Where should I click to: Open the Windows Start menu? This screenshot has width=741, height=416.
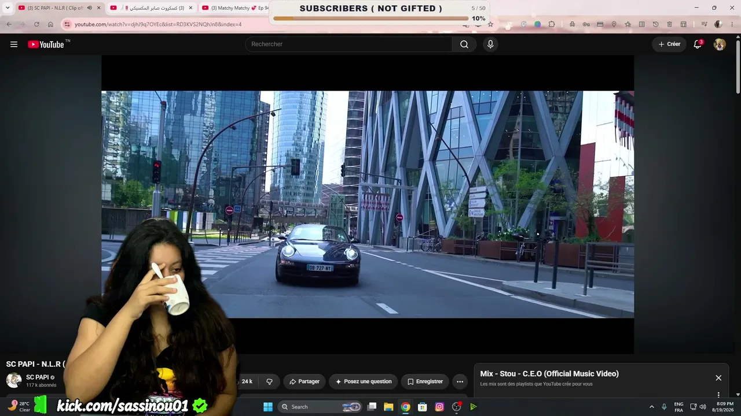click(x=268, y=407)
